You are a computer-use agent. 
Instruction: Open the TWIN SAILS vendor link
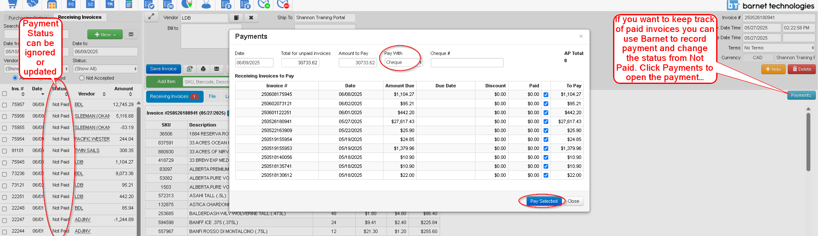87,150
